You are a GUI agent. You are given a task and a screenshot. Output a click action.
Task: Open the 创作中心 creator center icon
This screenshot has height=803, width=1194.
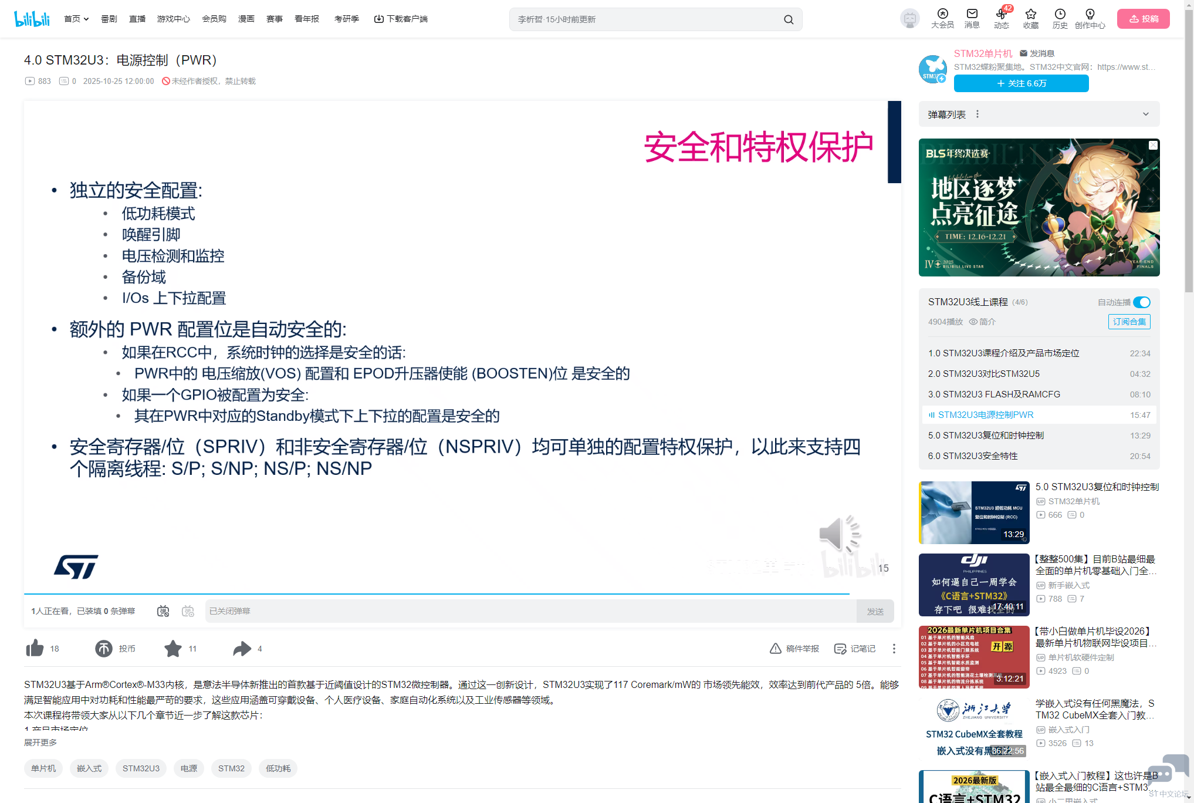[x=1090, y=19]
